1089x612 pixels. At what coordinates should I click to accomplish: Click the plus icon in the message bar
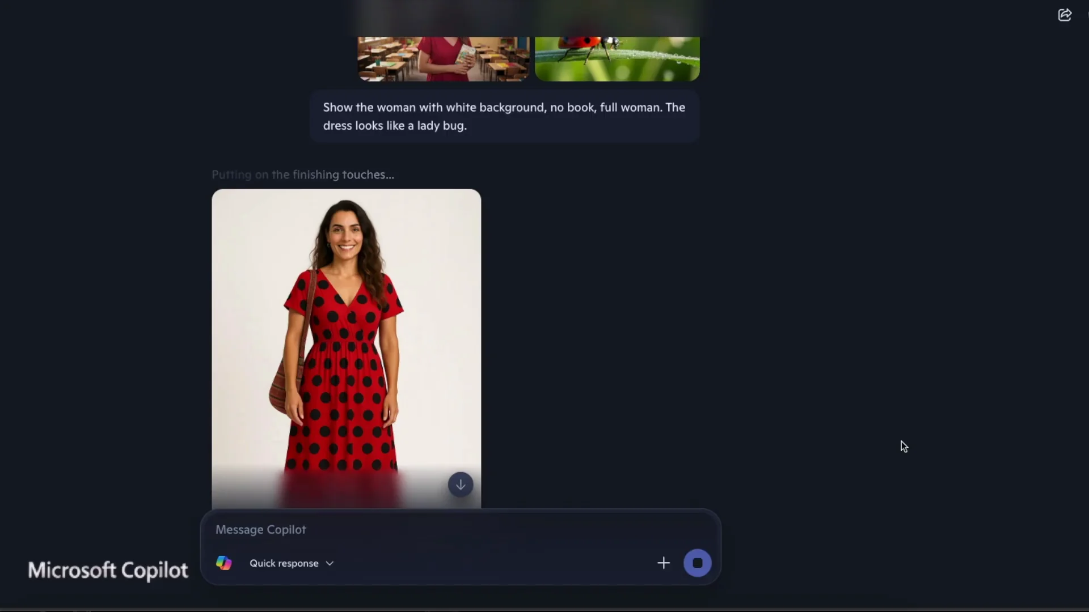(663, 563)
